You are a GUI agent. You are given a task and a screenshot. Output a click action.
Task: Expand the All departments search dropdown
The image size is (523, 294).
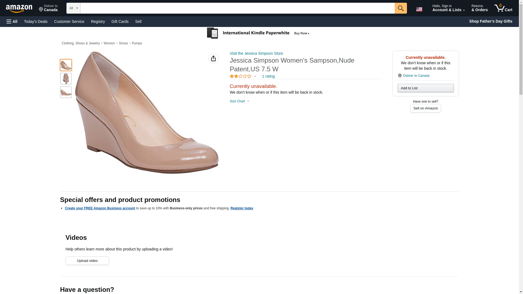coord(73,8)
